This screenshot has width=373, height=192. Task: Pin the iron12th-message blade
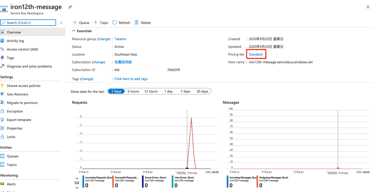point(70,7)
